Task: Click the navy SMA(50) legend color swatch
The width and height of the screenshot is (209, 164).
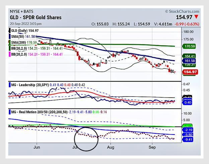Action: tap(10, 36)
